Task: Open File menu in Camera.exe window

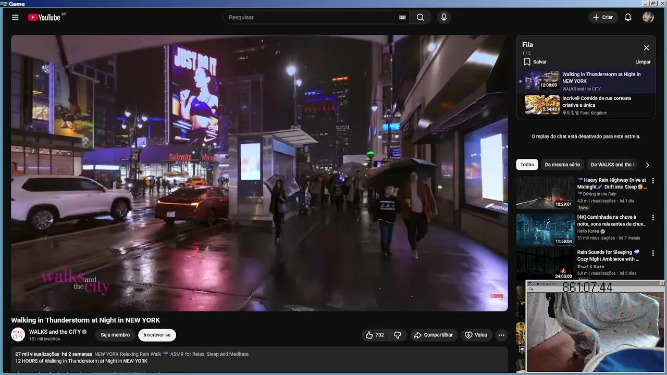Action: (531, 289)
